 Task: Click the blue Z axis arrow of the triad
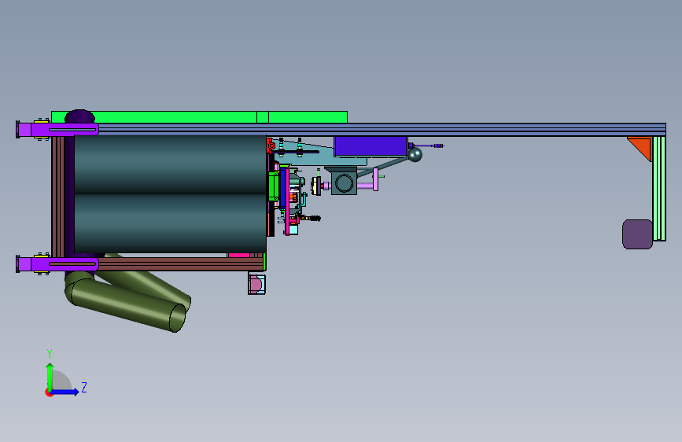pyautogui.click(x=65, y=392)
